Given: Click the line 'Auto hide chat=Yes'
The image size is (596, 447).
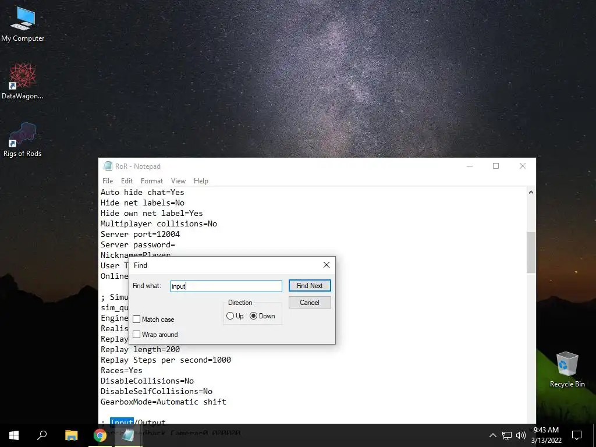Looking at the screenshot, I should coord(142,192).
